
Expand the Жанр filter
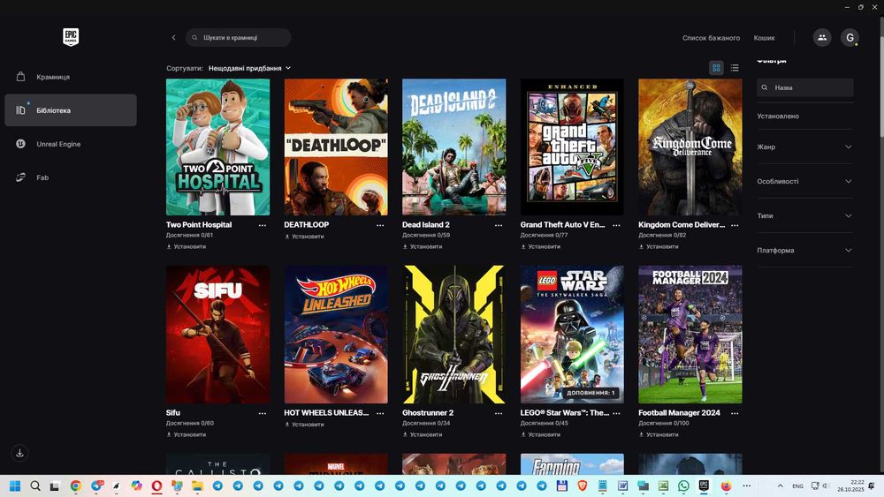click(x=805, y=147)
